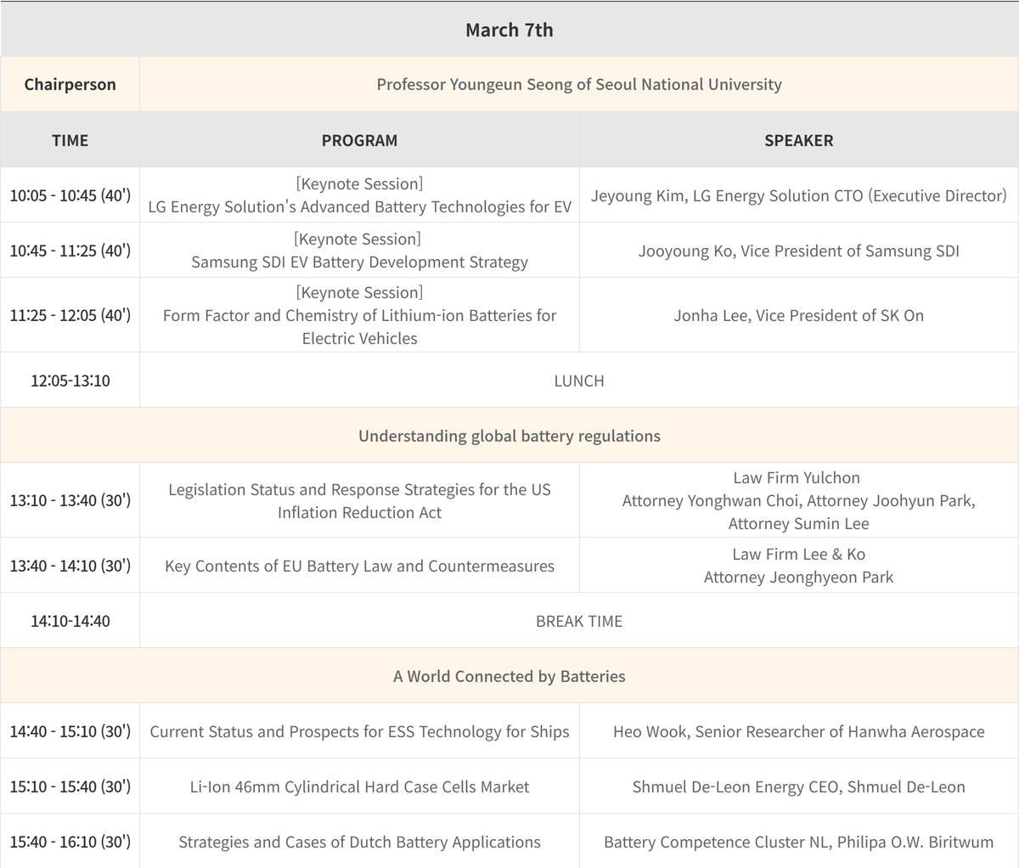Click the BREAK TIME row
Image resolution: width=1019 pixels, height=868 pixels.
[x=578, y=621]
